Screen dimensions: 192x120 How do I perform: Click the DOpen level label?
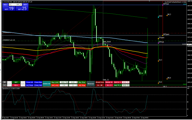click(x=162, y=38)
